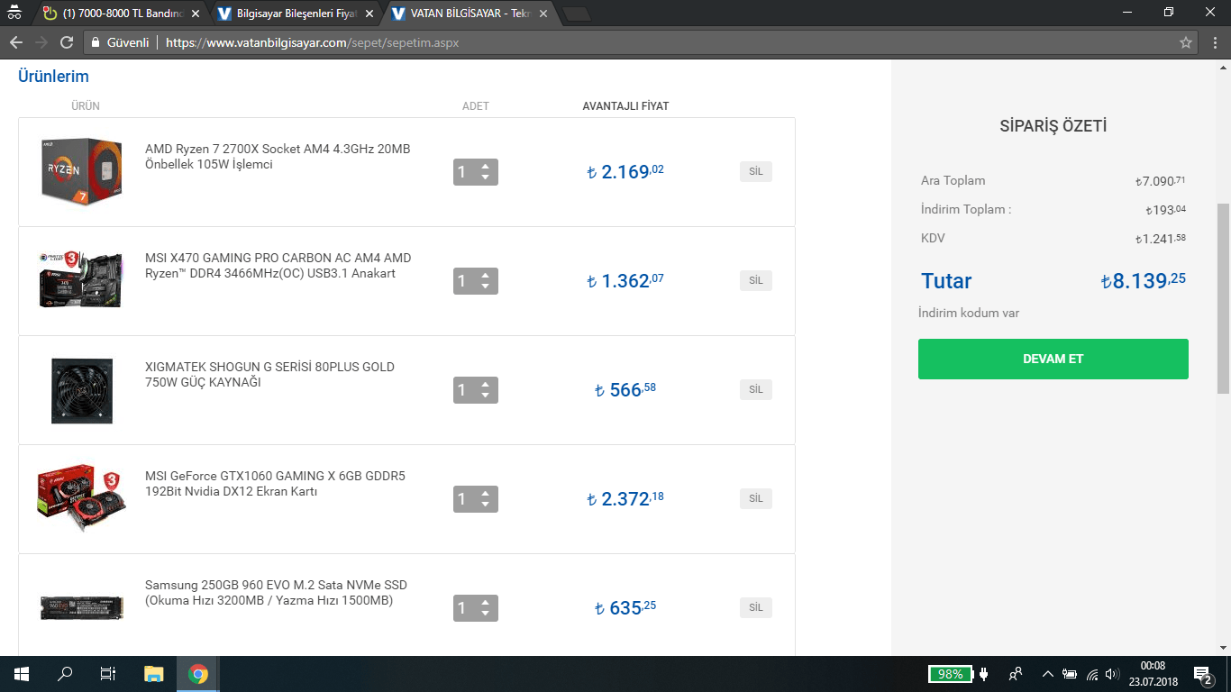Click the Chrome icon on the taskbar
Image resolution: width=1231 pixels, height=692 pixels.
[198, 674]
